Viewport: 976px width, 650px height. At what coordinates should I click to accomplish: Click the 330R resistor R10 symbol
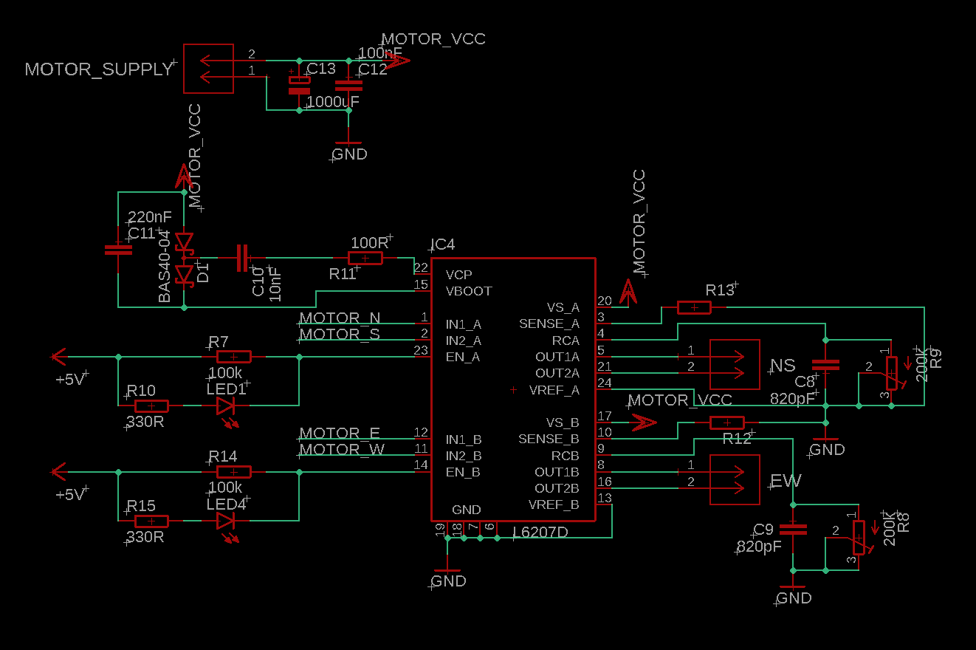pos(150,406)
